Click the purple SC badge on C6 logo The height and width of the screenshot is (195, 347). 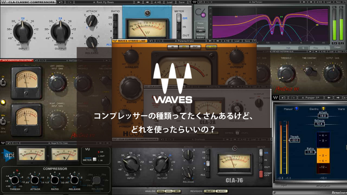click(x=203, y=15)
